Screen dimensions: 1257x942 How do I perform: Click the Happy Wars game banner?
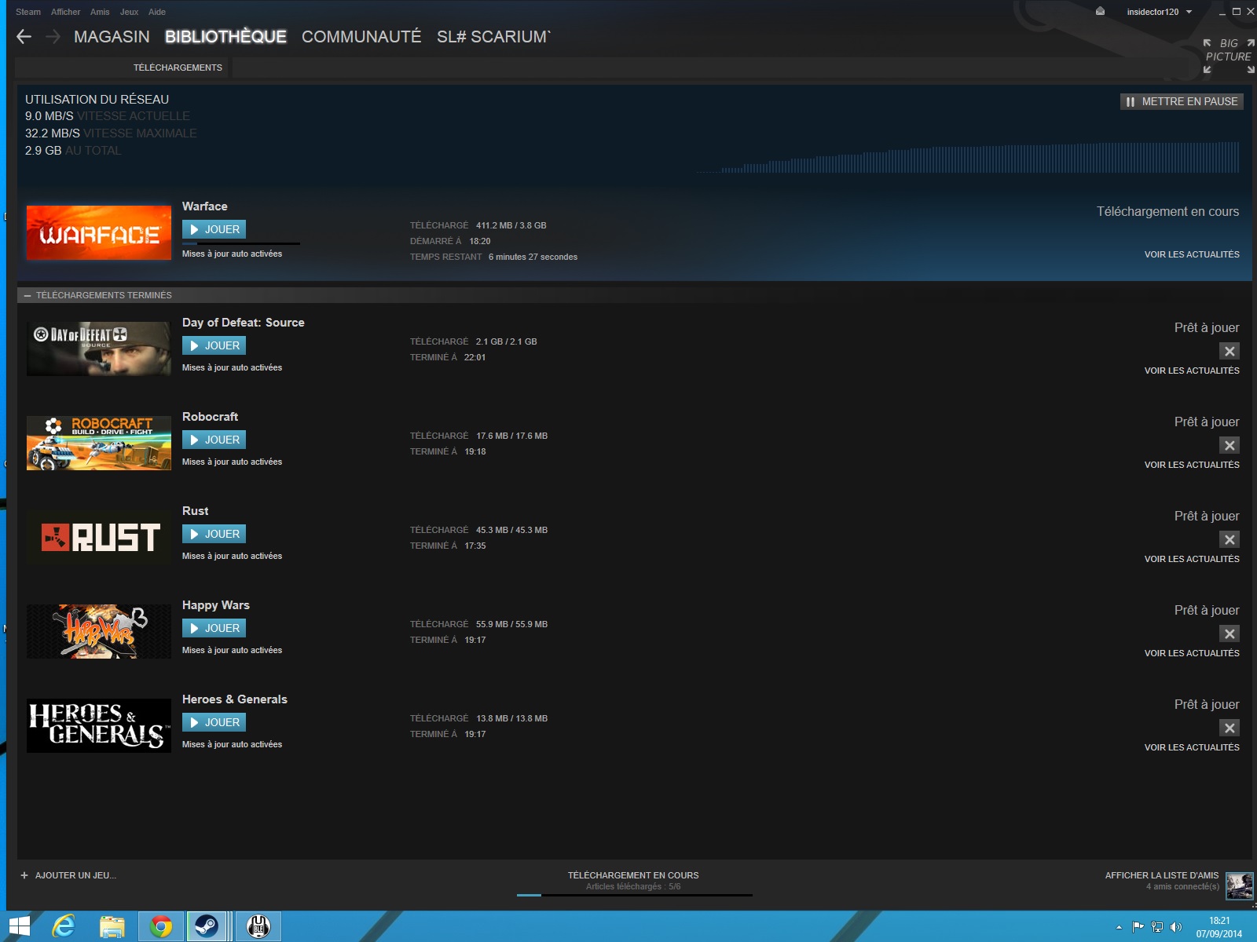click(x=99, y=631)
